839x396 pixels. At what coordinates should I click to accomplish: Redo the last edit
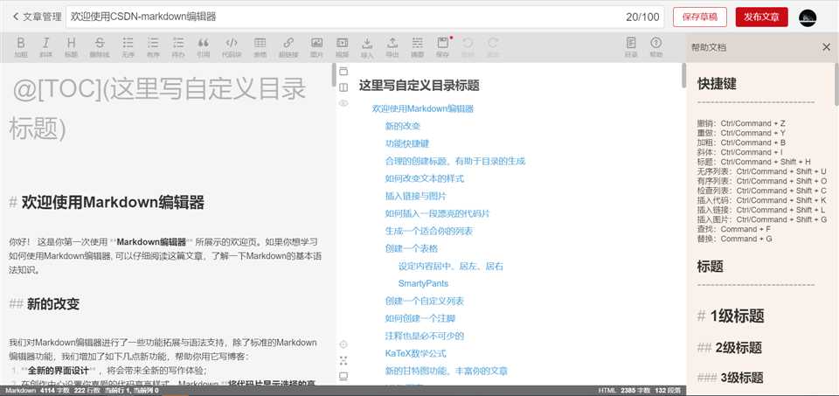coord(493,47)
